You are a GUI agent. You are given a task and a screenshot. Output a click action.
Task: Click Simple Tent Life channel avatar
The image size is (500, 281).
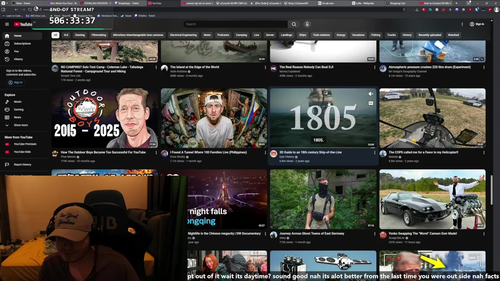click(55, 69)
